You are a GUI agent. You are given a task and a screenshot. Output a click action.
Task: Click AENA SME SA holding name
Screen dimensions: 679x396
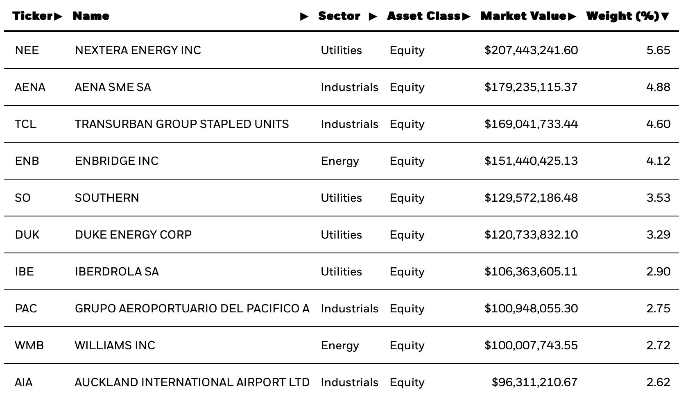tap(113, 87)
